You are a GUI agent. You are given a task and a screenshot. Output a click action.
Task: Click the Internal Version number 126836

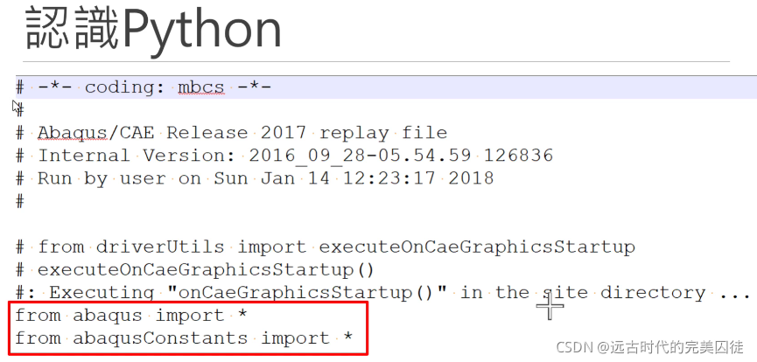click(518, 156)
